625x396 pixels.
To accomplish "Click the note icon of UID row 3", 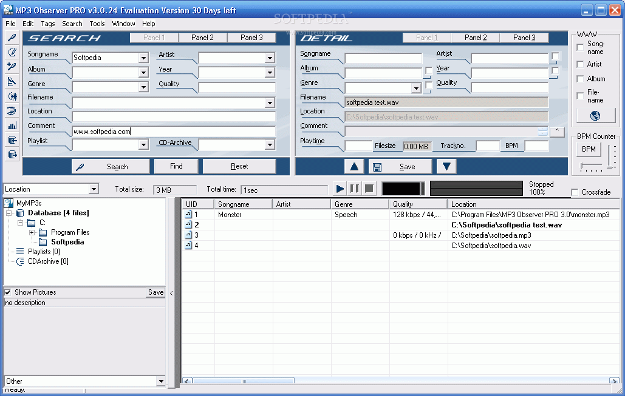I will coord(188,235).
